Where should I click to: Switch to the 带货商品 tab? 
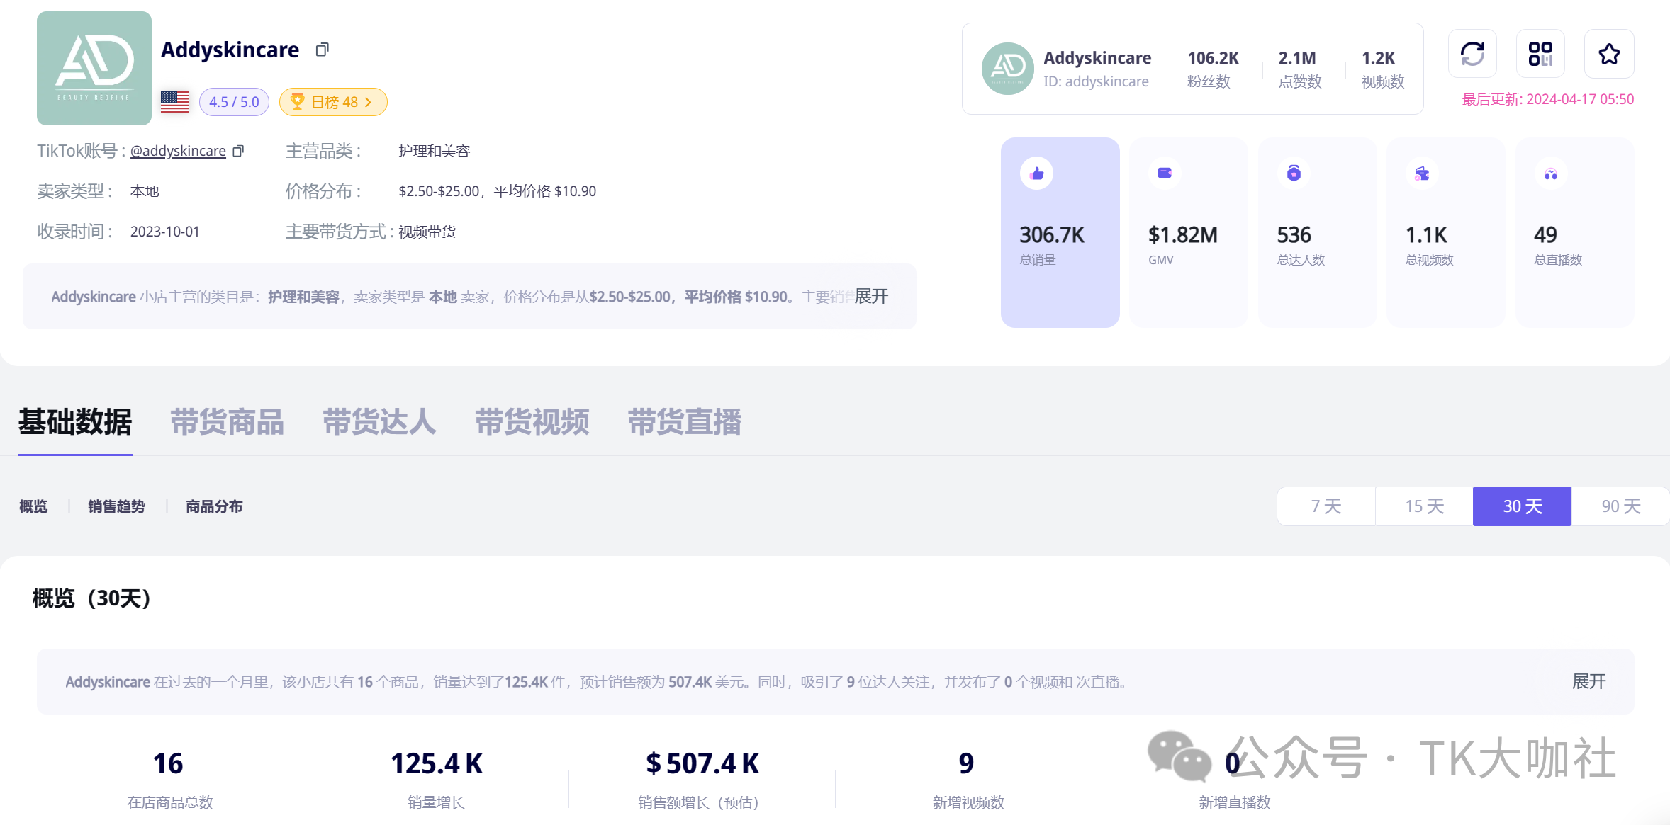point(227,422)
